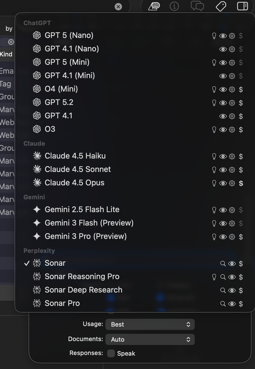
Task: Click the tag icon in toolbar
Action: point(221,6)
